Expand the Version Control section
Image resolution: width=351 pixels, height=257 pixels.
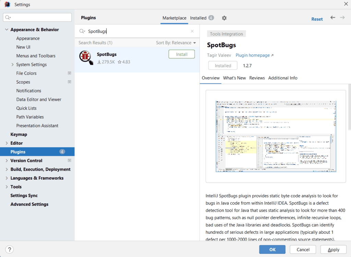point(6,160)
